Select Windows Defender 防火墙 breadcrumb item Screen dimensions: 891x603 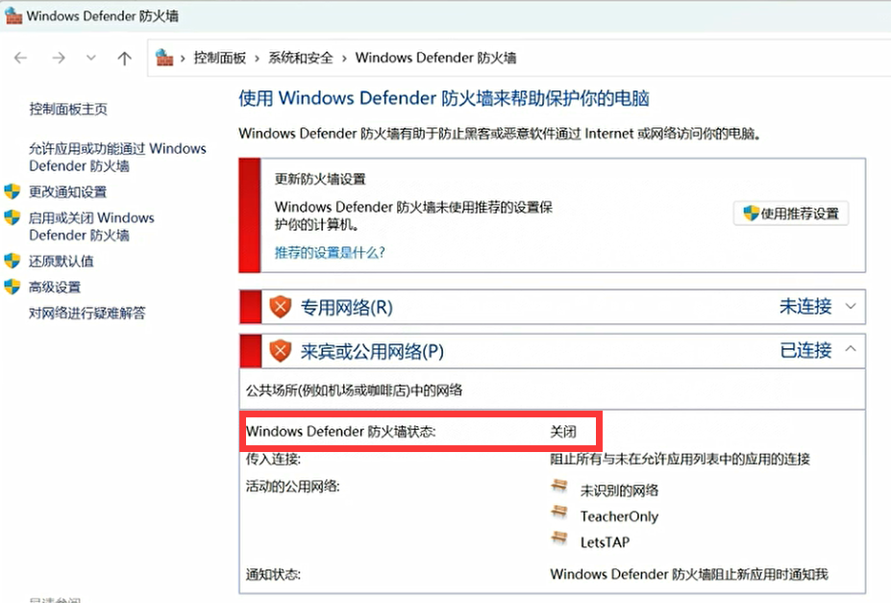coord(435,58)
